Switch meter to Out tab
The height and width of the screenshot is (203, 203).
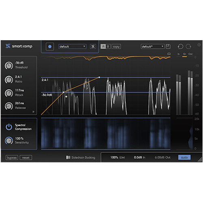[x=190, y=54]
